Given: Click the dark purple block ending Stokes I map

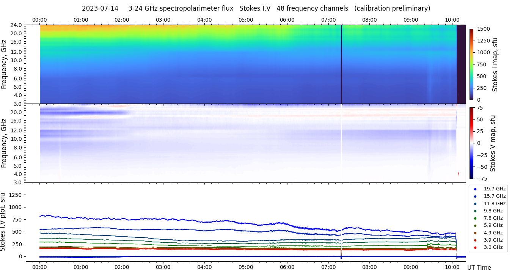Looking at the screenshot, I should pos(461,64).
